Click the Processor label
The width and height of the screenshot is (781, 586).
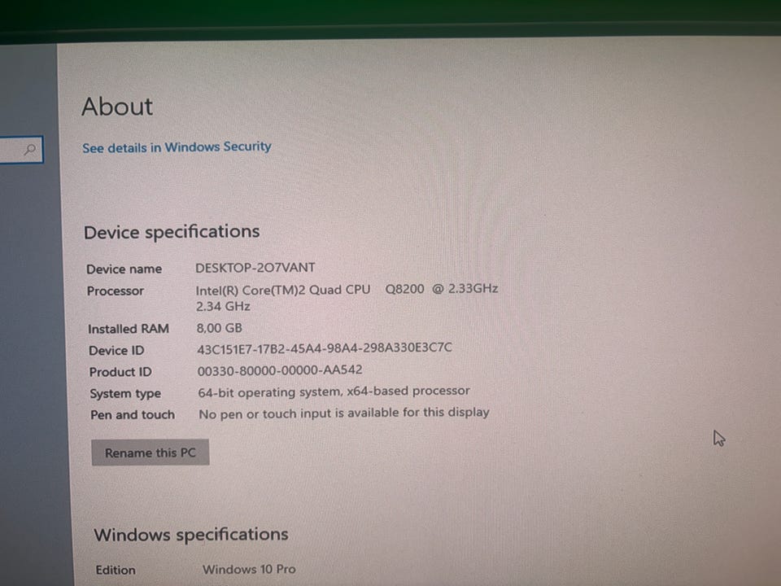pyautogui.click(x=115, y=291)
